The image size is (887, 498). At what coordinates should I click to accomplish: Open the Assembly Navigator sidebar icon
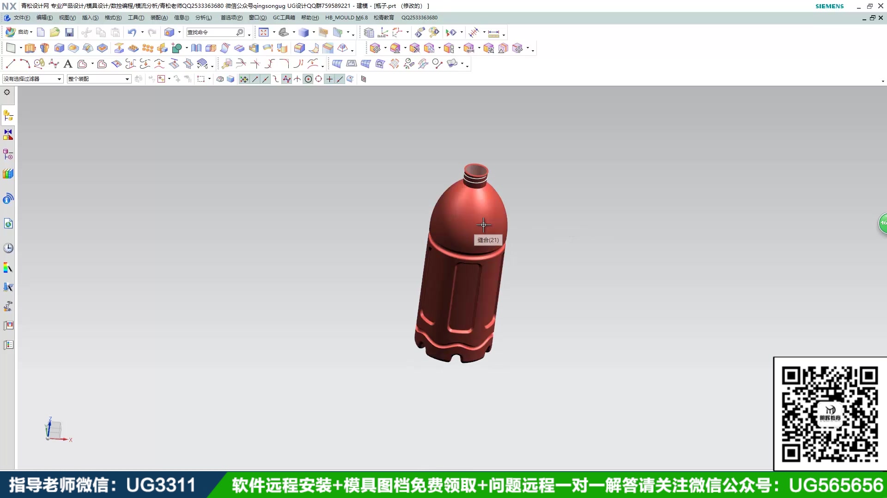pyautogui.click(x=8, y=116)
